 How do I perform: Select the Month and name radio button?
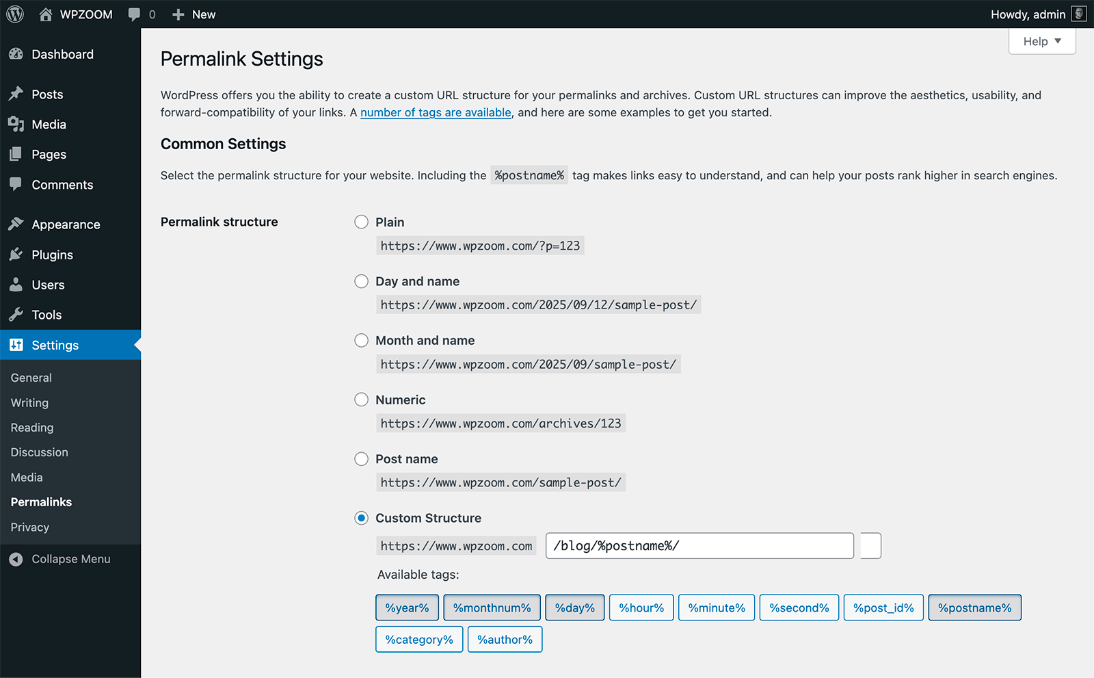pos(361,341)
